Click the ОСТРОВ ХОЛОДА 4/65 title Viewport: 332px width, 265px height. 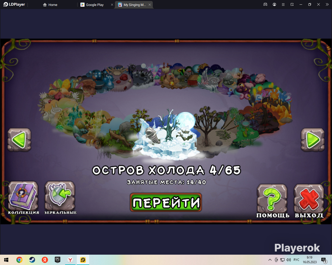166,170
